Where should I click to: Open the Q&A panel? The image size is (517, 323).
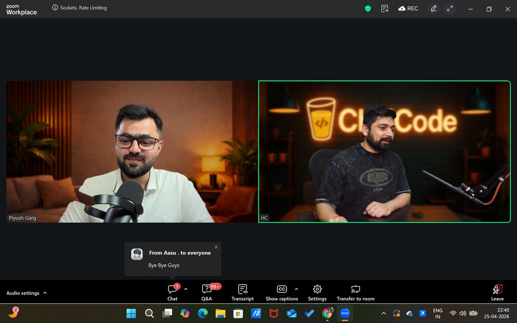[x=206, y=292]
